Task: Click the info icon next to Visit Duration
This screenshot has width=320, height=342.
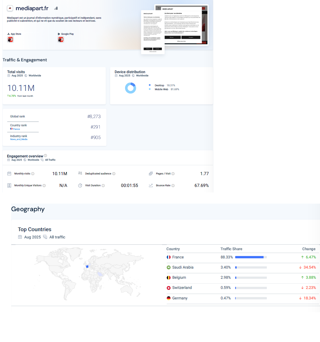Action: pyautogui.click(x=103, y=186)
